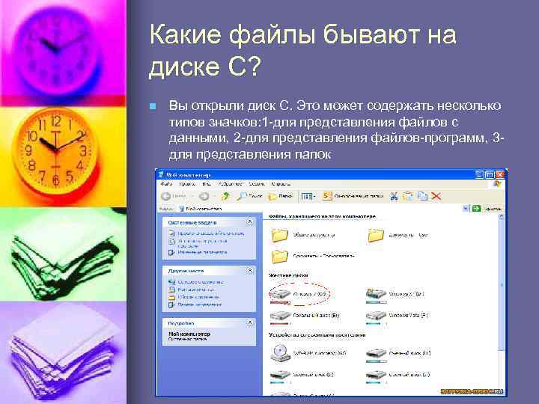Maximize the Мой компьютер window
Viewport: 539px width, 404px height.
(x=490, y=174)
